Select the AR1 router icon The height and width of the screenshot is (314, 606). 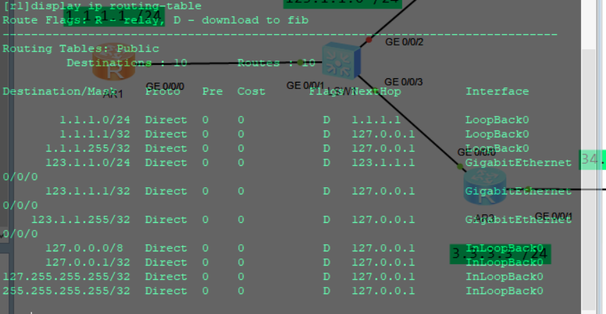click(114, 62)
